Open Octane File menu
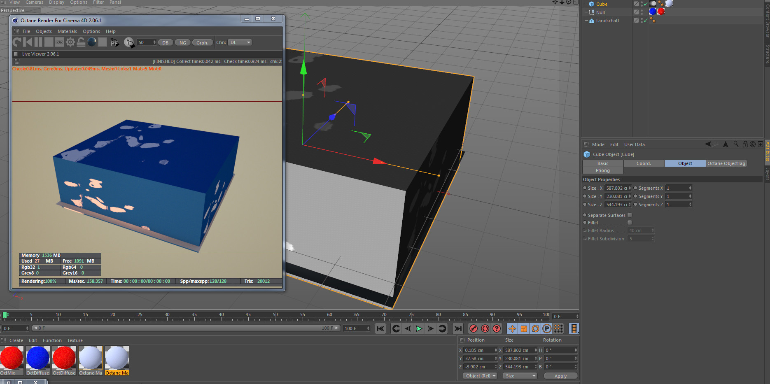The height and width of the screenshot is (384, 770). coord(26,31)
